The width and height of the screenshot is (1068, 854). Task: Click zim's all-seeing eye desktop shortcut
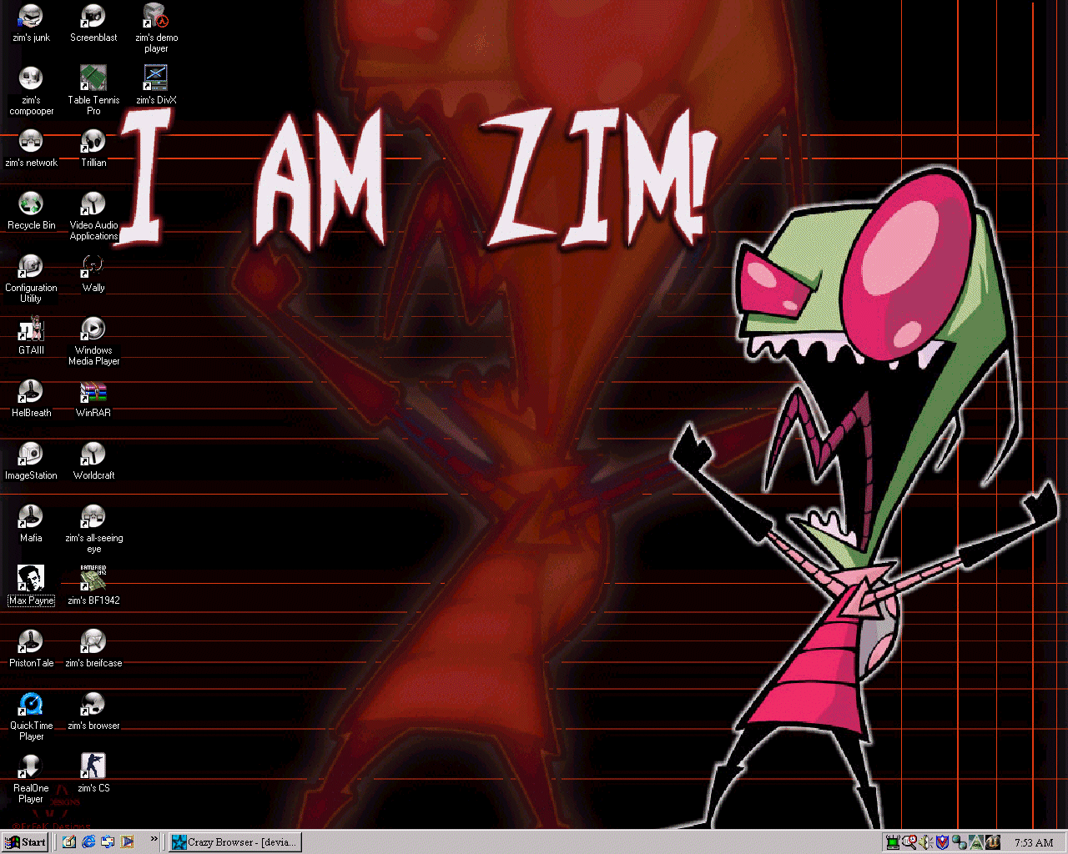tap(93, 529)
